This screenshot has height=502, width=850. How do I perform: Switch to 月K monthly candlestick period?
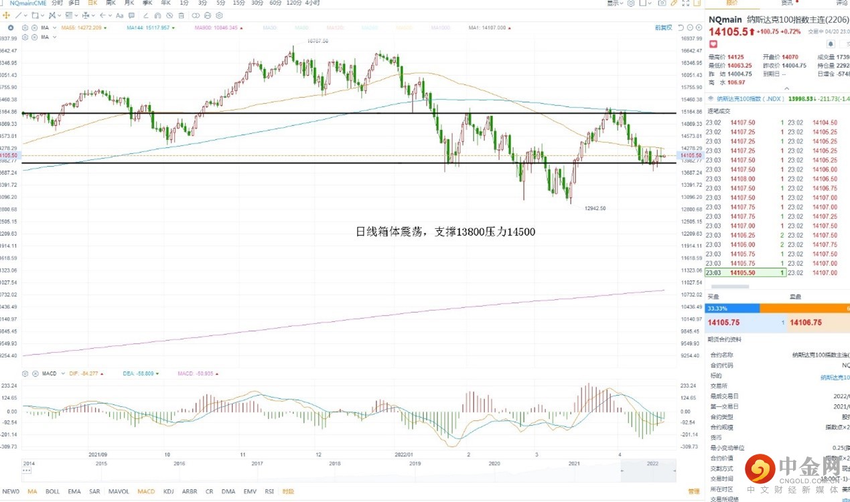point(129,3)
